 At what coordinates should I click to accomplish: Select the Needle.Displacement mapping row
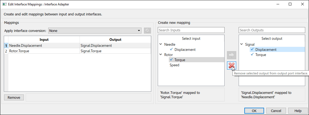click(x=26, y=45)
